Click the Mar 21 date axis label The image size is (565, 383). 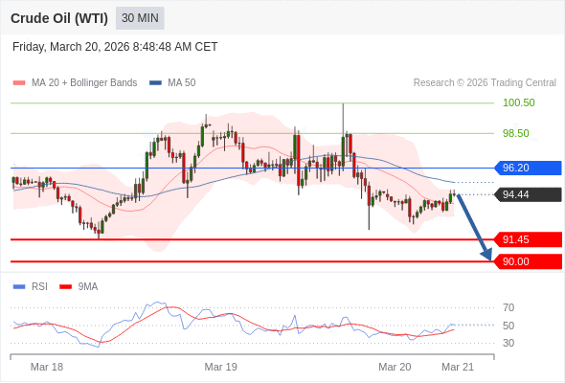click(x=458, y=367)
